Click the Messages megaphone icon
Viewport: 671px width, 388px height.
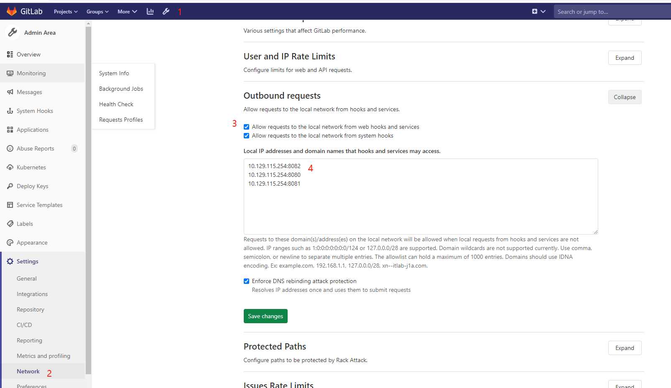(10, 92)
